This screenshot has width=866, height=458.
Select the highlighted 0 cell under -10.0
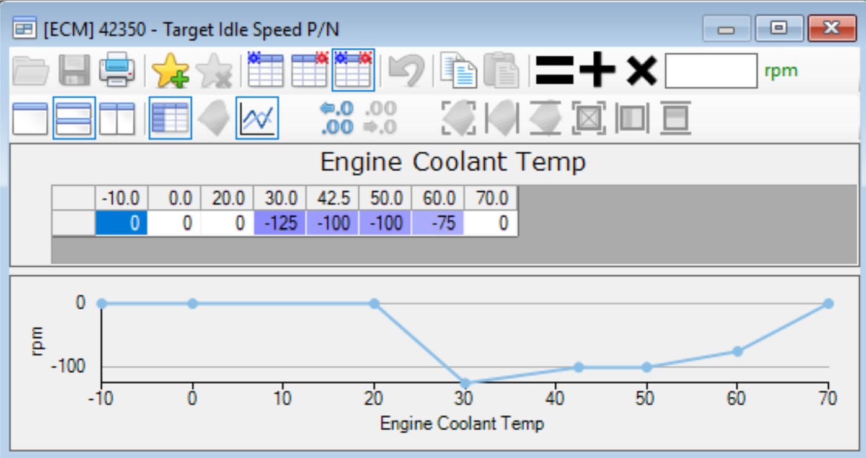point(122,223)
